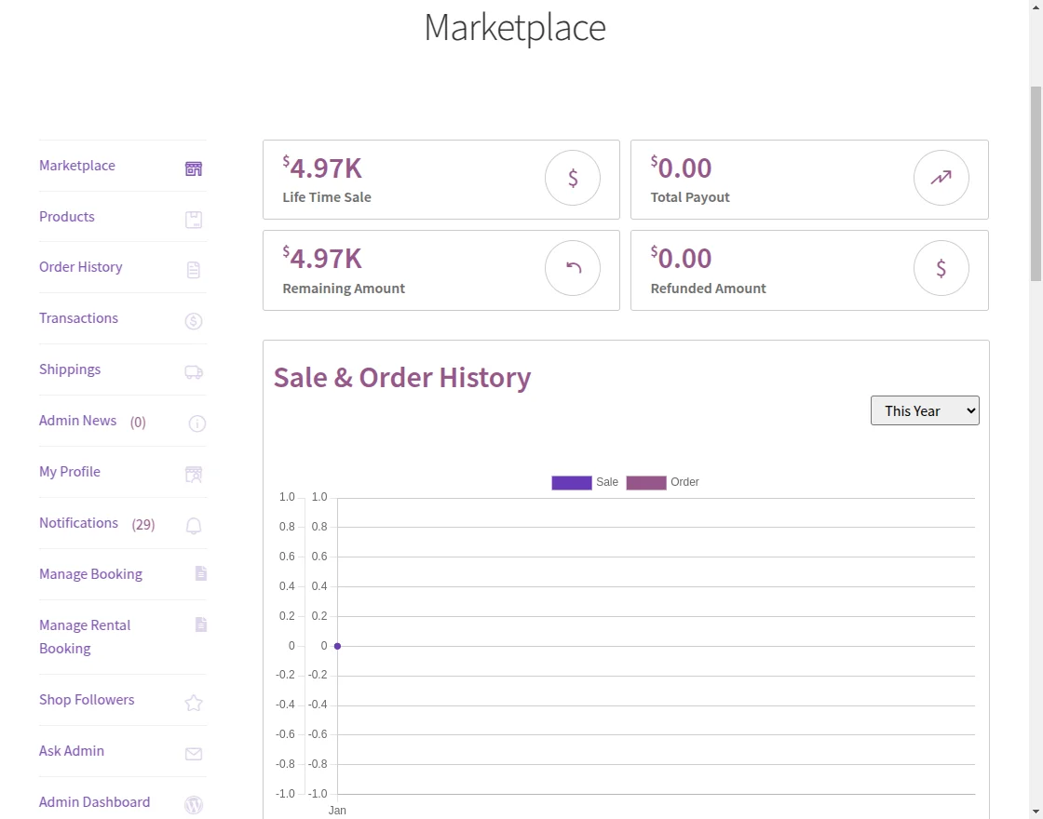Click the Admin News info icon
Viewport: 1043px width, 819px height.
pos(196,423)
